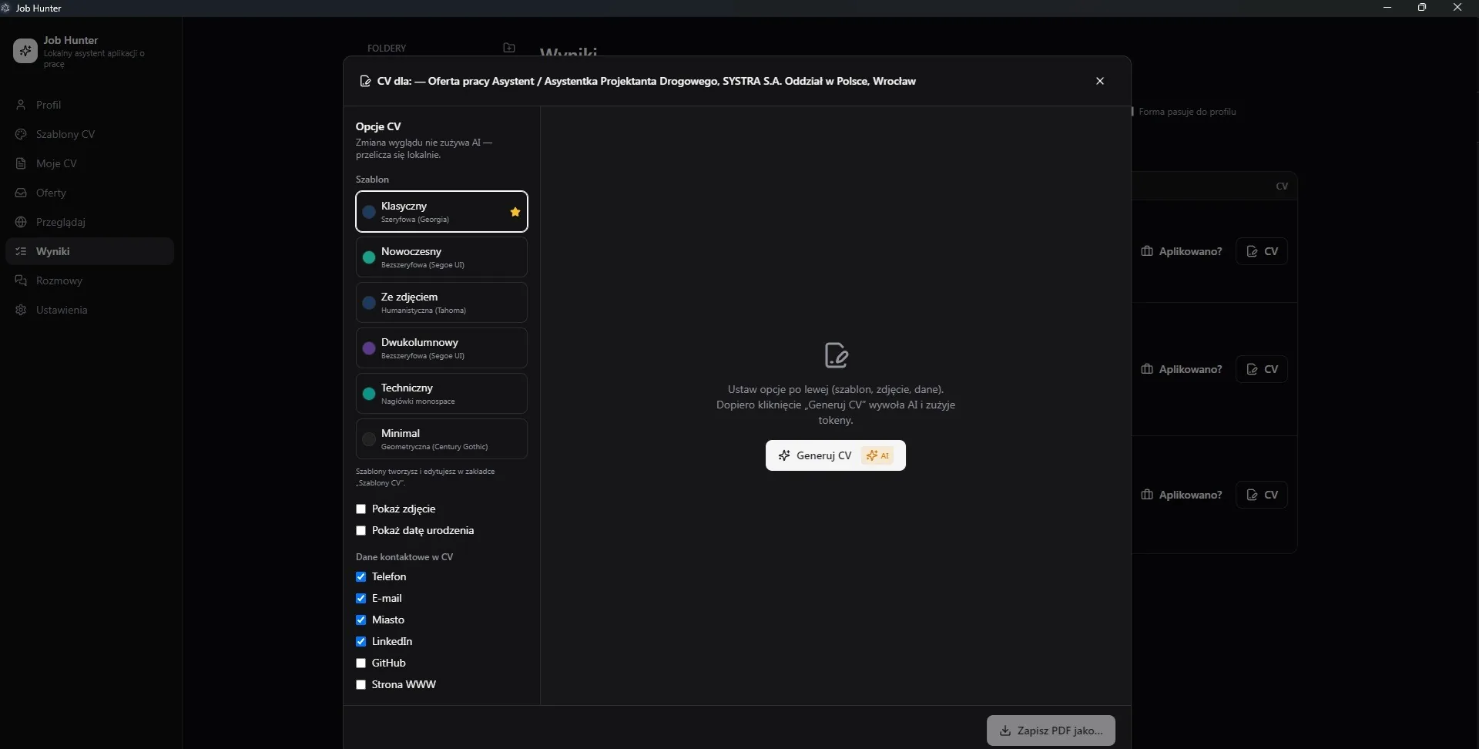Uncheck the LinkedIn contact checkbox
1479x749 pixels.
(x=361, y=642)
